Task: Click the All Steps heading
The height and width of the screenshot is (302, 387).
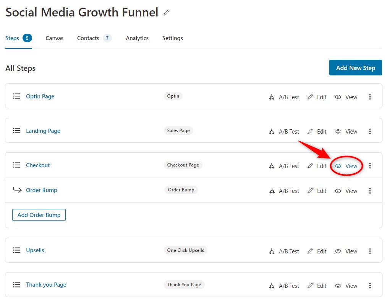Action: tap(21, 68)
